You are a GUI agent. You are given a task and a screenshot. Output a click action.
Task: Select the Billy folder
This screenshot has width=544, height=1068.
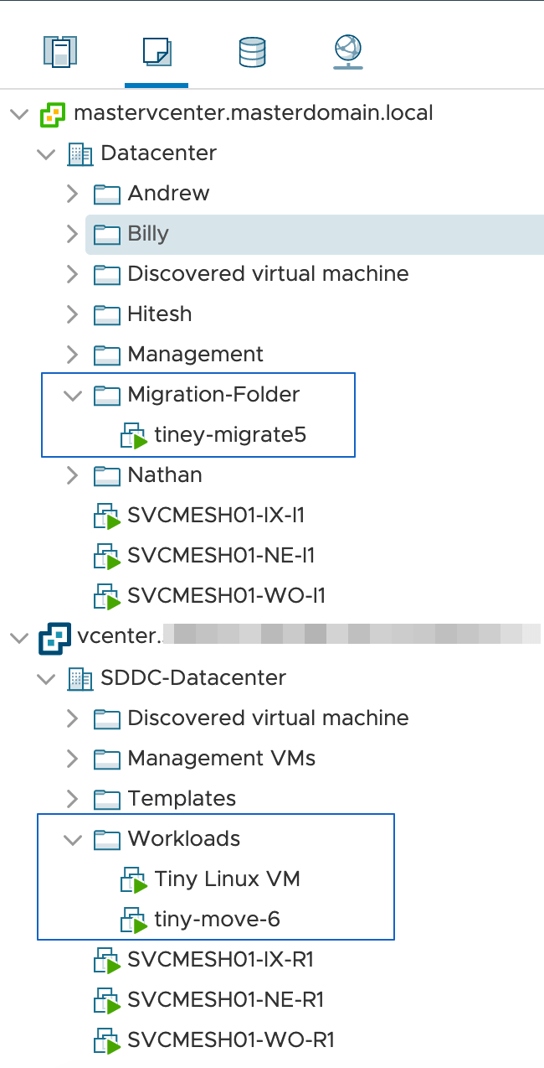(148, 234)
